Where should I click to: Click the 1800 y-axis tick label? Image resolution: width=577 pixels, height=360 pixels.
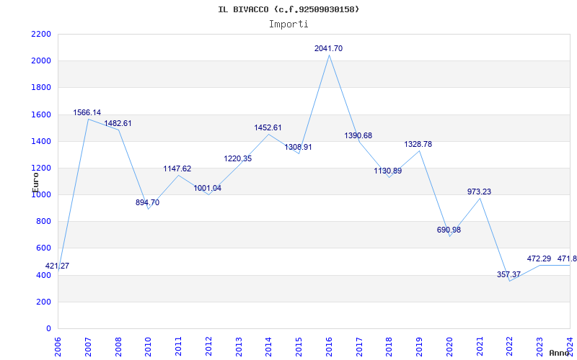click(x=41, y=88)
